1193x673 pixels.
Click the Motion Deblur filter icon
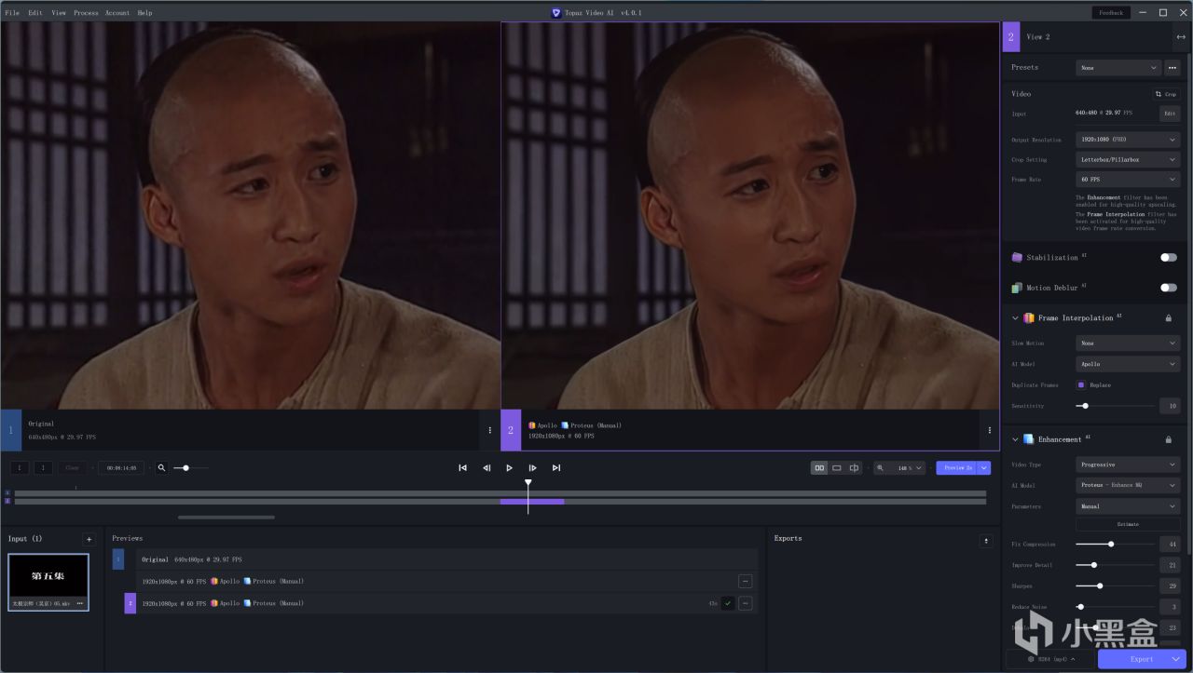1017,288
